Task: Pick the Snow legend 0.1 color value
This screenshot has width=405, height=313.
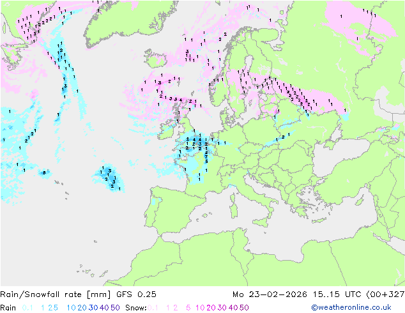Action: click(x=153, y=308)
